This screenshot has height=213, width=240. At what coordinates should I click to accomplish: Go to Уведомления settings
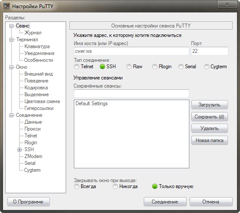[x=39, y=53]
